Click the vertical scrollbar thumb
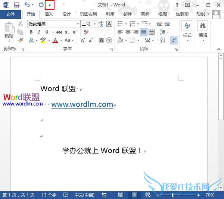This screenshot has width=224, height=199. tap(221, 89)
